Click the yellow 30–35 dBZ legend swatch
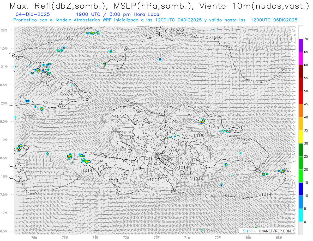313x241 pixels. 301,137
